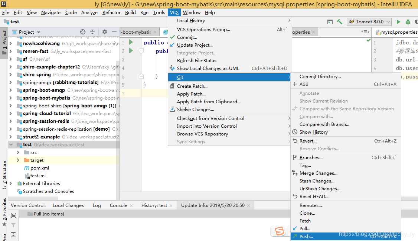Open the Local History submenu
The image size is (418, 241).
pyautogui.click(x=229, y=21)
